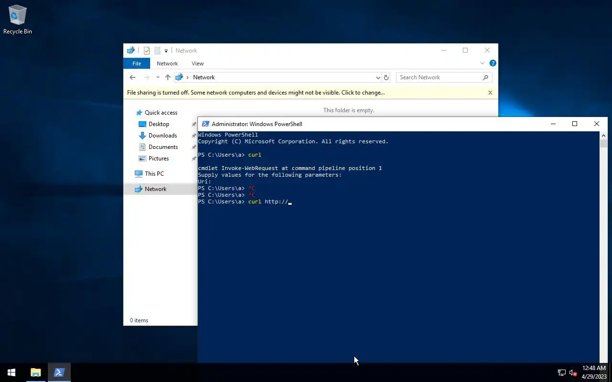Screen dimensions: 612x382
Task: Open Explorer Help question mark icon
Action: click(x=492, y=63)
